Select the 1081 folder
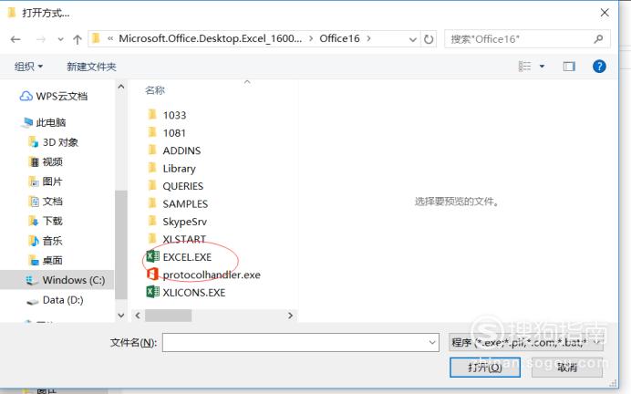 [167, 133]
